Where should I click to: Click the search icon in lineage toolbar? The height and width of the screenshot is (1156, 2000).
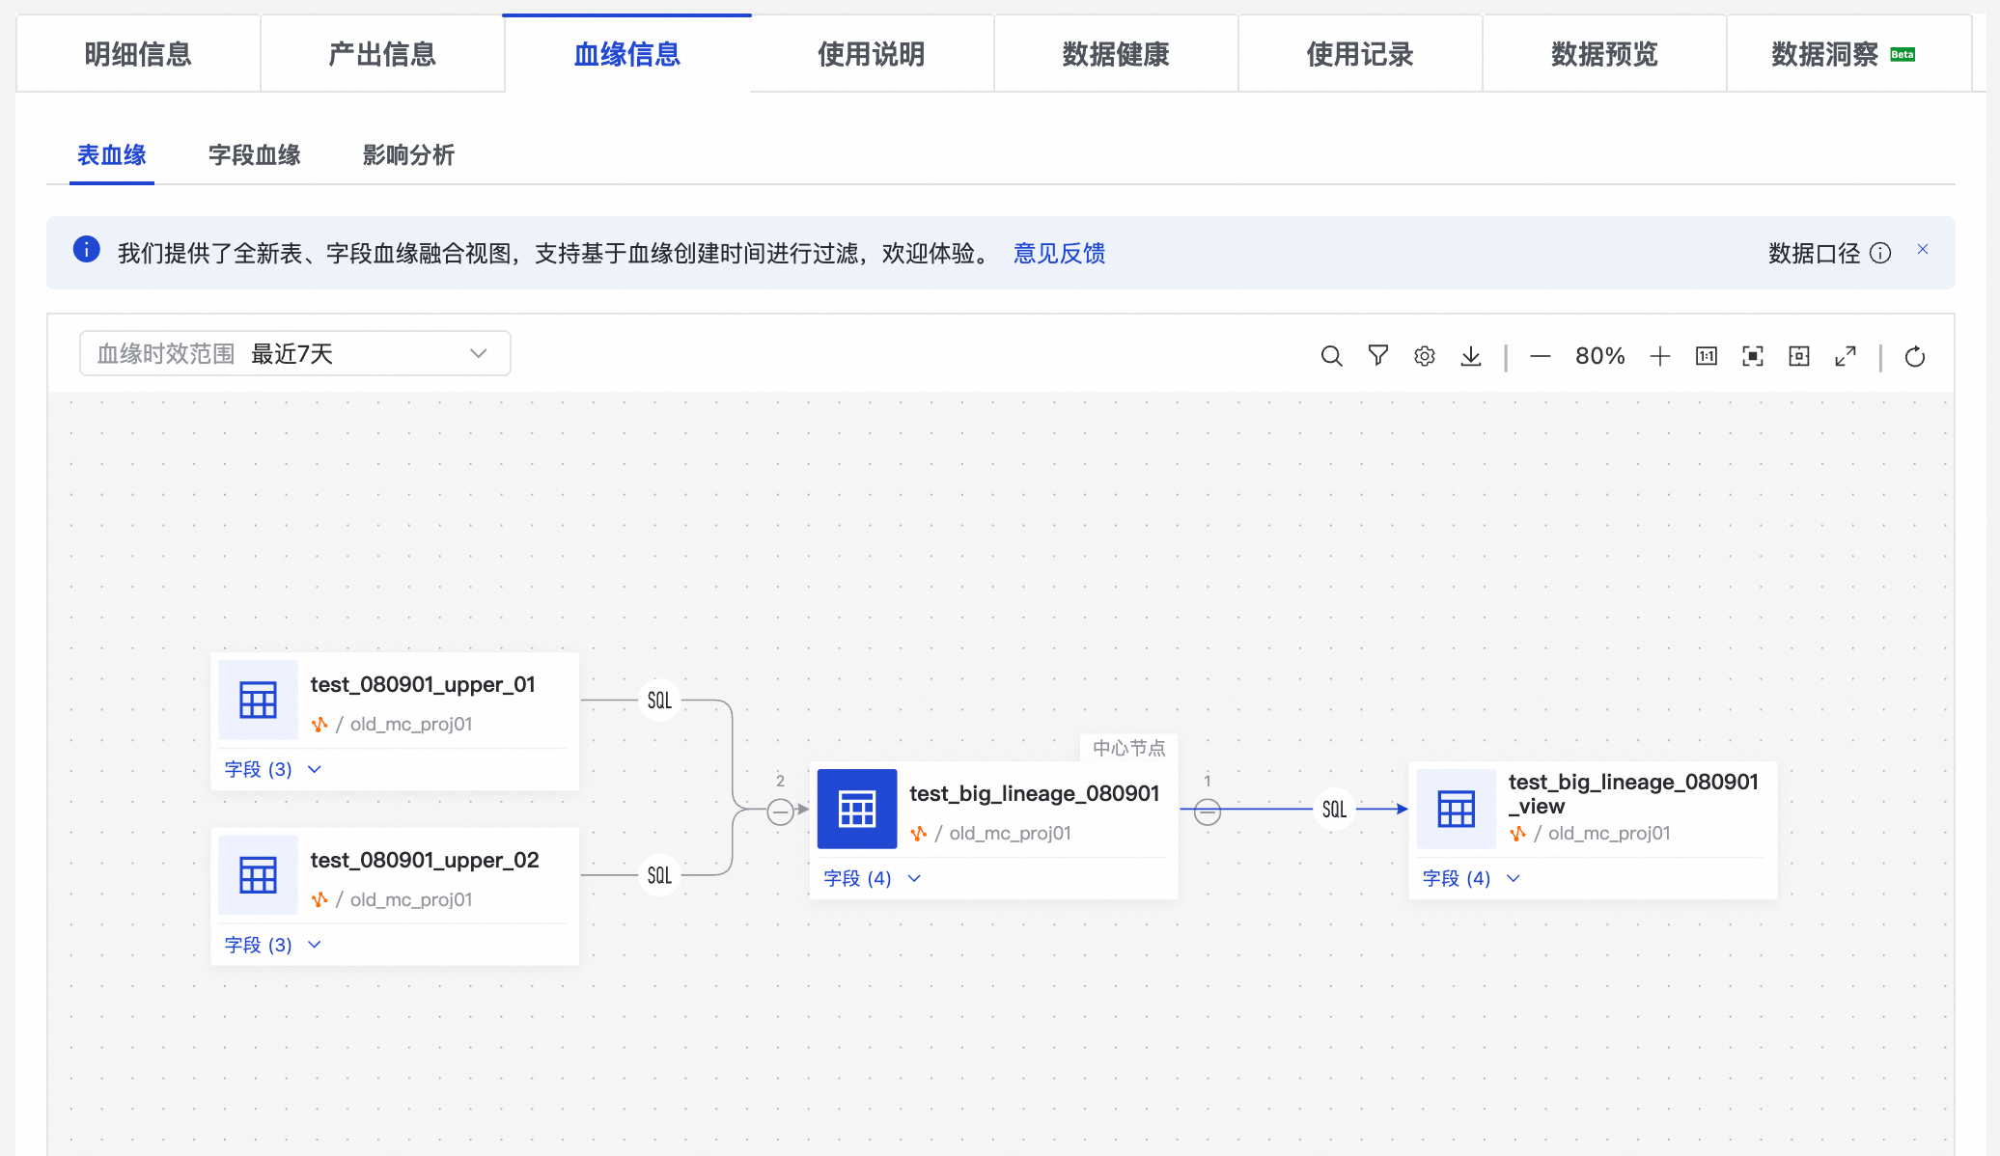[x=1331, y=356]
